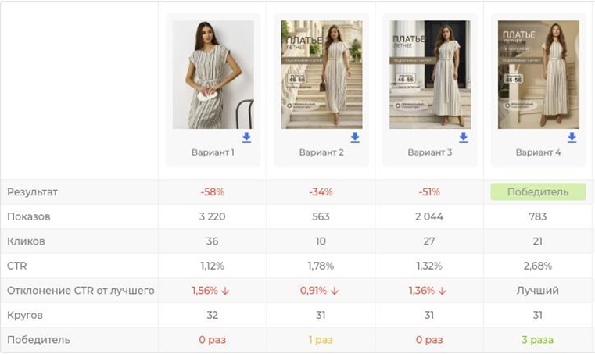Screen dimensions: 595x354
Task: Open the Вариант 1 dress thumbnail
Action: pyautogui.click(x=213, y=75)
